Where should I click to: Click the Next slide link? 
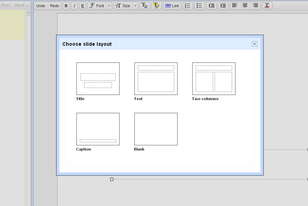coord(22,5)
